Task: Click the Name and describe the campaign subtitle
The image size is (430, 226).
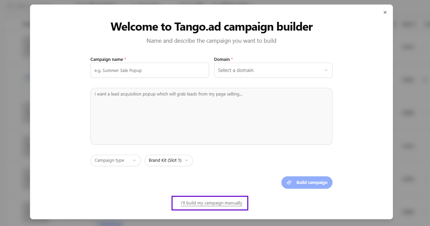Action: tap(211, 41)
